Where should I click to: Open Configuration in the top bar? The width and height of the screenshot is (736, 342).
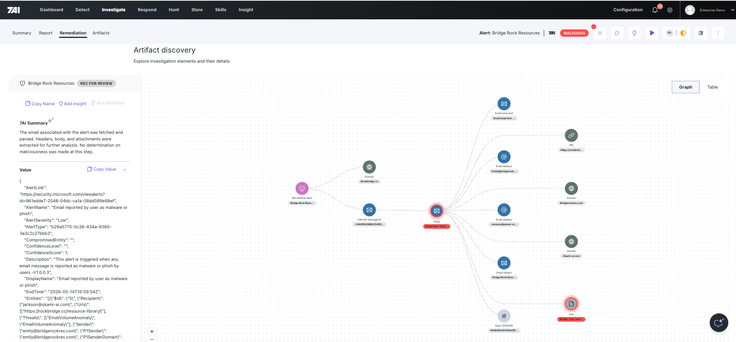coord(628,10)
